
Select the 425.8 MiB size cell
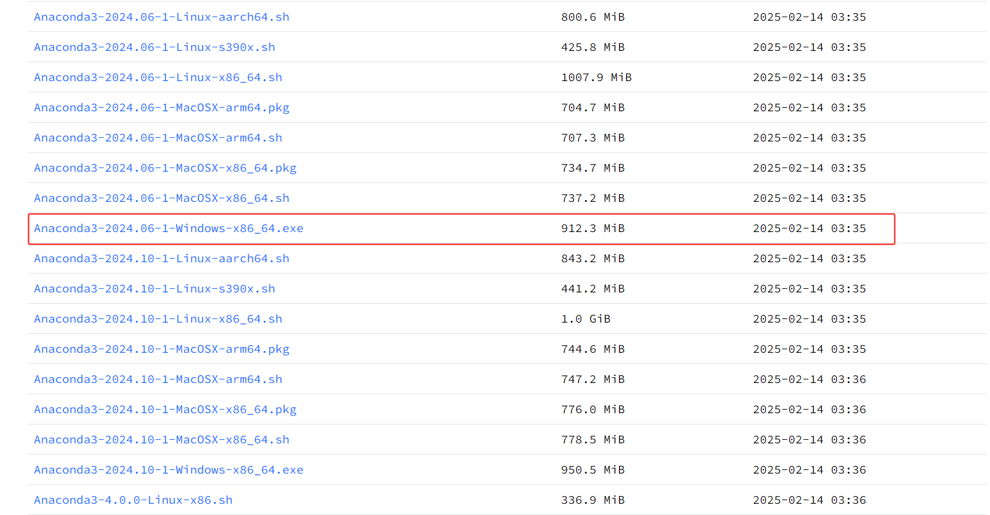[593, 47]
